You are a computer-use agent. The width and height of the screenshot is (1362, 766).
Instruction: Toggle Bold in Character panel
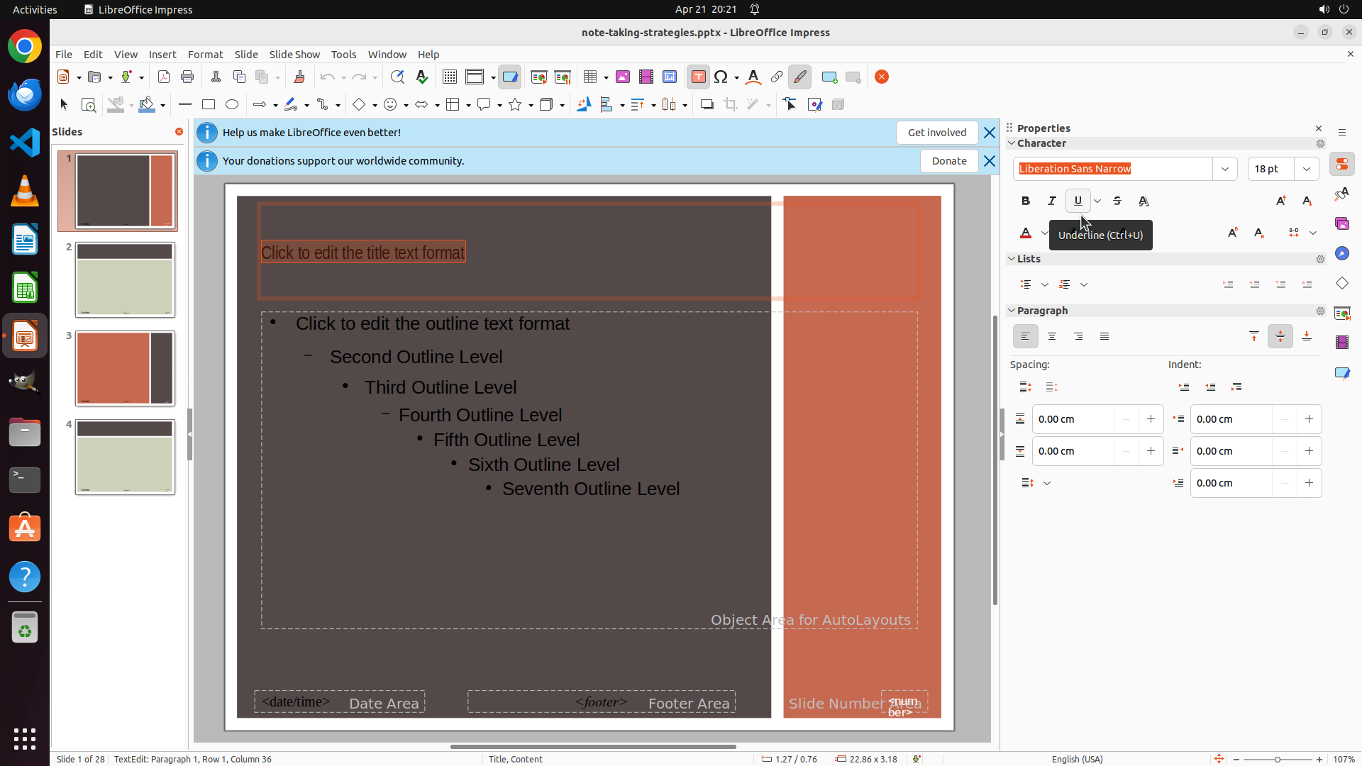[1026, 201]
